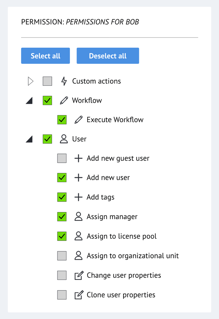The width and height of the screenshot is (219, 319).
Task: Click the plus icon next to Add tags
Action: (78, 197)
